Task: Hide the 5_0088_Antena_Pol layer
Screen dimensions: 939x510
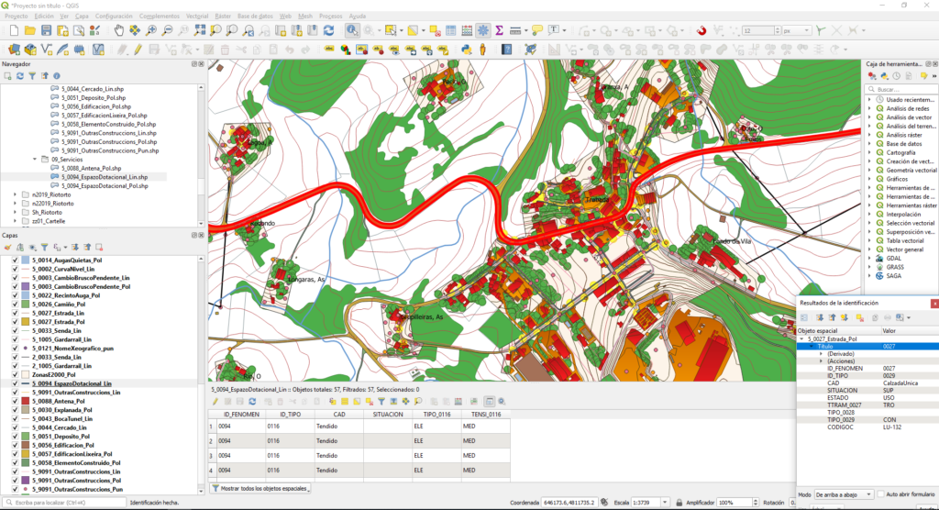Action: [15, 401]
